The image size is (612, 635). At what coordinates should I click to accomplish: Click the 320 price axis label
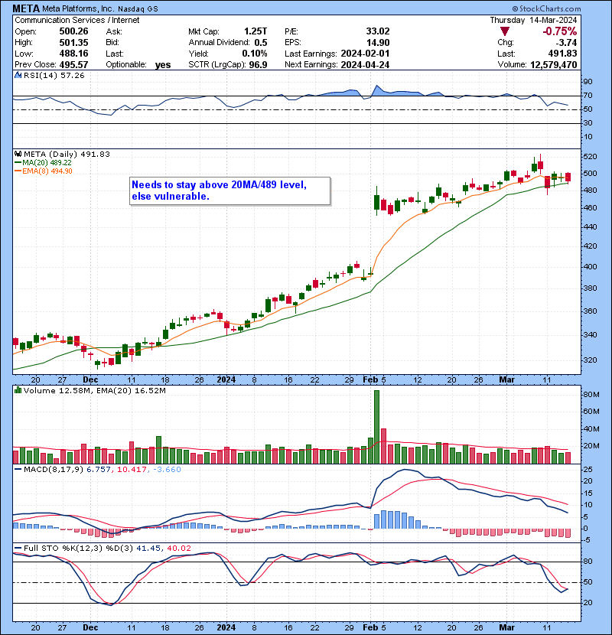click(590, 360)
